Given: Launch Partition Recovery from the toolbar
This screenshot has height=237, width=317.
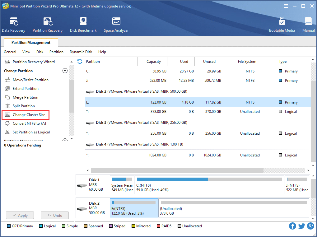Looking at the screenshot, I should tap(47, 24).
